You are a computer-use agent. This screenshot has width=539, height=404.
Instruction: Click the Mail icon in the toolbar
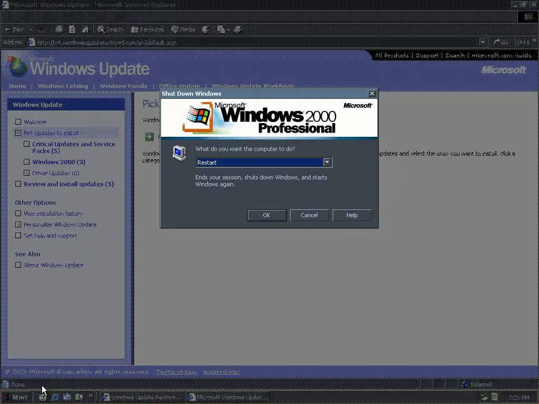coord(222,29)
